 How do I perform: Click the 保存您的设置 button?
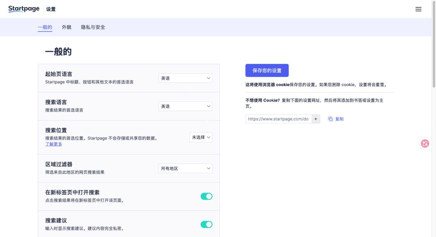pyautogui.click(x=267, y=71)
